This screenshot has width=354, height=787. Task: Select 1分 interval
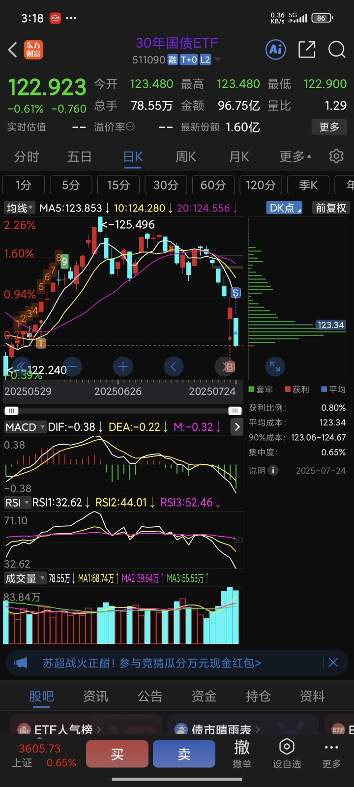point(24,185)
